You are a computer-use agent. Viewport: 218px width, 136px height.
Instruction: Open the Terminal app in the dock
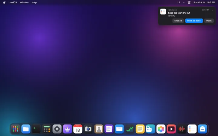tap(36, 129)
